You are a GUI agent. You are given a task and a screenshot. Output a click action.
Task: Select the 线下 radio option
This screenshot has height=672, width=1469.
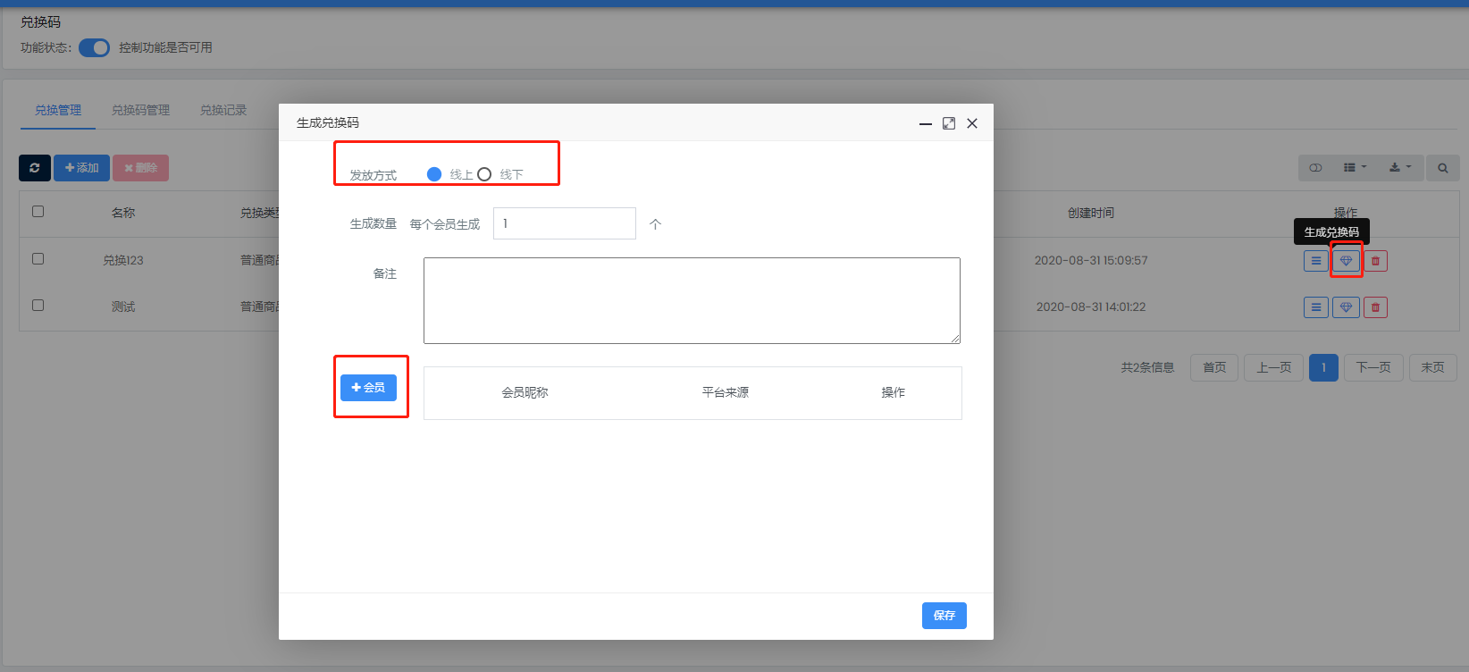[484, 174]
